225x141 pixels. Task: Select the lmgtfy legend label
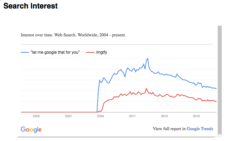[102, 52]
